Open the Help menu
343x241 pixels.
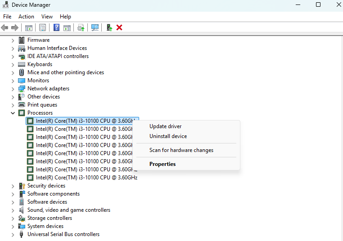click(65, 17)
